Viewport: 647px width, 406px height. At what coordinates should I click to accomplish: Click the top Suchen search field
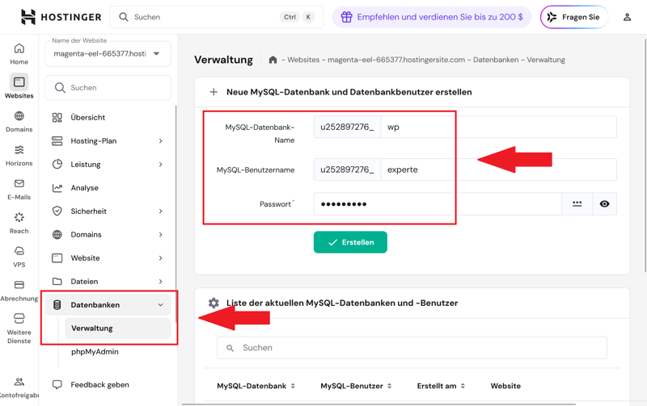click(x=216, y=17)
